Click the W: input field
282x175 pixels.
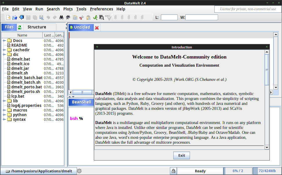click(x=202, y=17)
